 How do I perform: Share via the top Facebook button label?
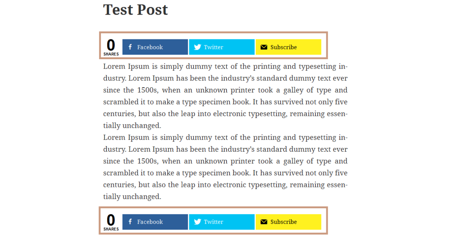pos(150,47)
